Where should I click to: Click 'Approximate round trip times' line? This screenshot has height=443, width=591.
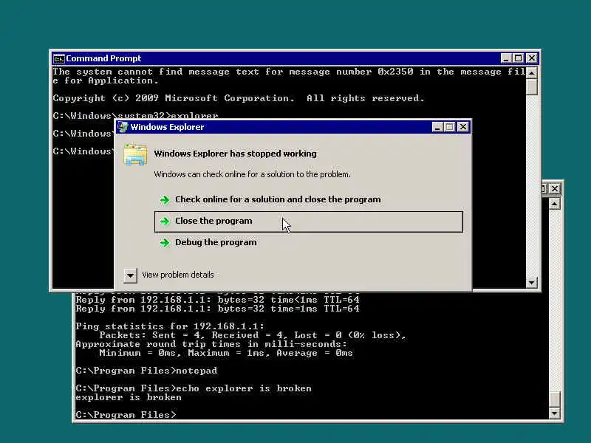(x=211, y=344)
